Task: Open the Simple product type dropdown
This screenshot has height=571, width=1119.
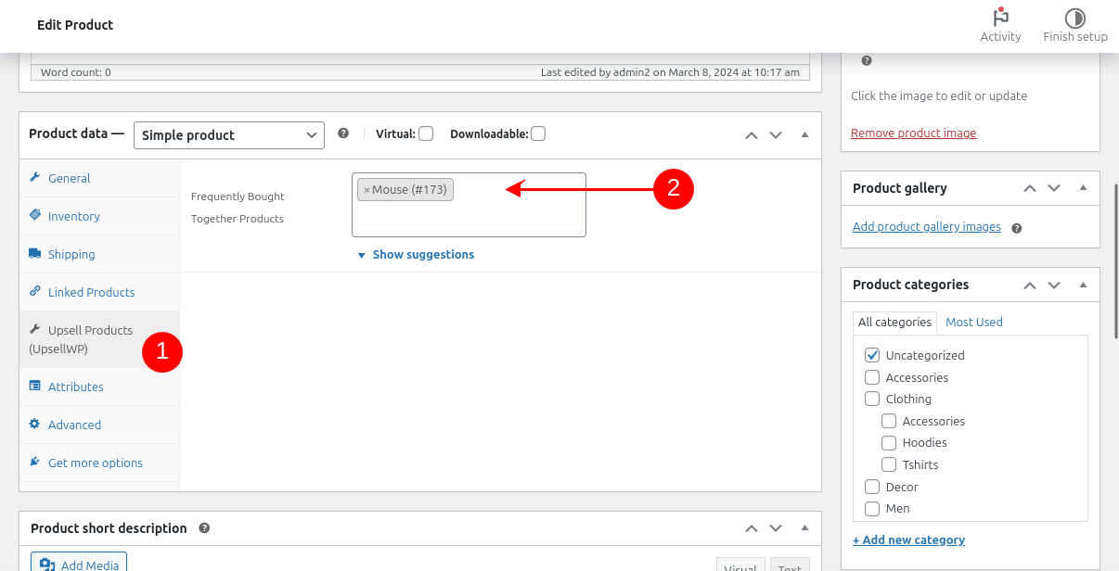Action: pyautogui.click(x=229, y=135)
